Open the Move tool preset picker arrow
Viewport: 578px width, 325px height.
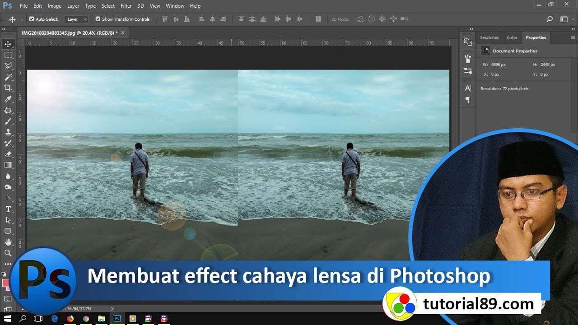(21, 19)
